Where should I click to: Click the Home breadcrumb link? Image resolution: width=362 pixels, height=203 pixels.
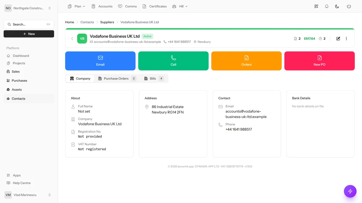[x=70, y=22]
